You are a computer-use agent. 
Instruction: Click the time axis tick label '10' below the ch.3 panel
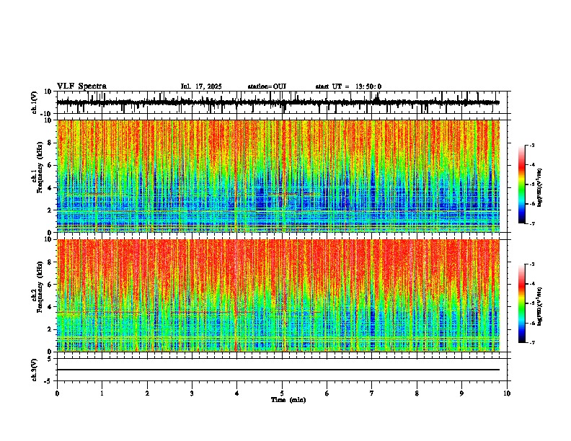[x=507, y=393]
